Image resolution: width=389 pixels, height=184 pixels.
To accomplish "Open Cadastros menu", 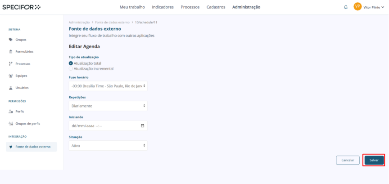I will 216,7.
